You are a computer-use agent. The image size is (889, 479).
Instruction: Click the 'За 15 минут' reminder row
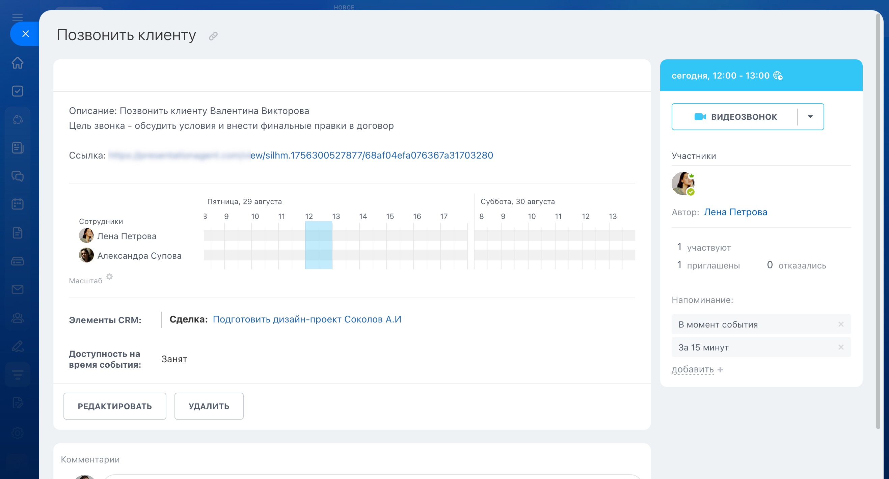761,347
